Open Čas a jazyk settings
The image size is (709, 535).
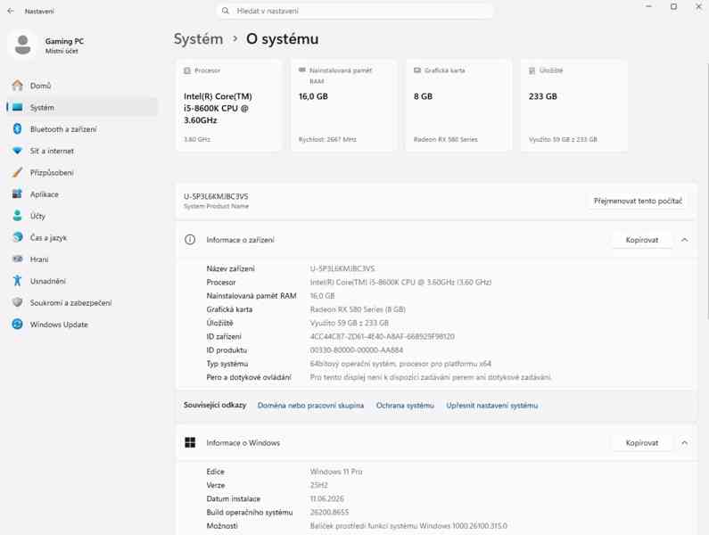[82, 237]
